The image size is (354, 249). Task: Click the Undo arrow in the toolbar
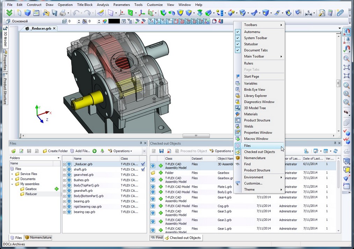(76, 13)
